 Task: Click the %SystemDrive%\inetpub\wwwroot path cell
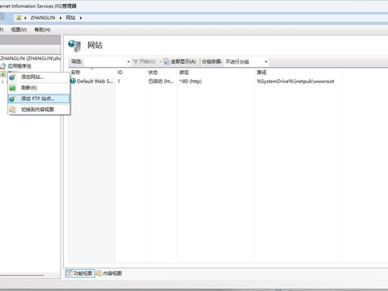pyautogui.click(x=295, y=81)
